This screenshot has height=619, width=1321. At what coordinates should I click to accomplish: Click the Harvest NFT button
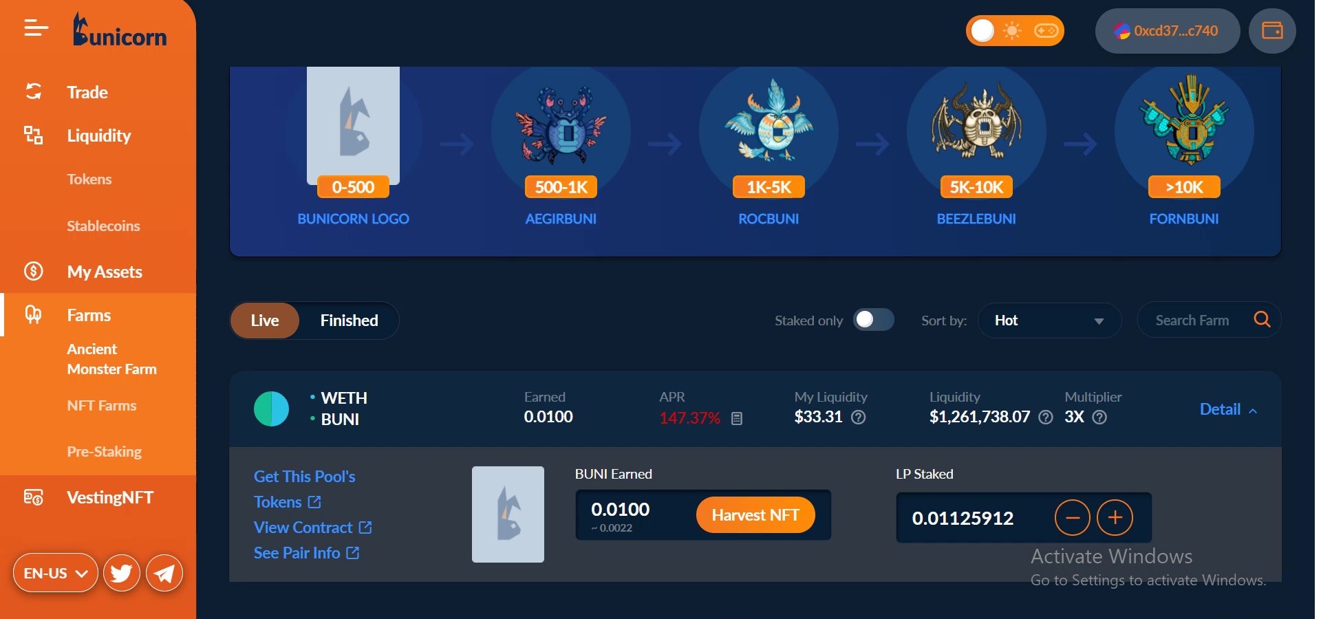coord(755,515)
